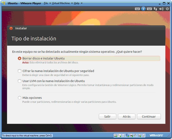
Task: Close the Instalar window with orange X
Action: pos(11,28)
